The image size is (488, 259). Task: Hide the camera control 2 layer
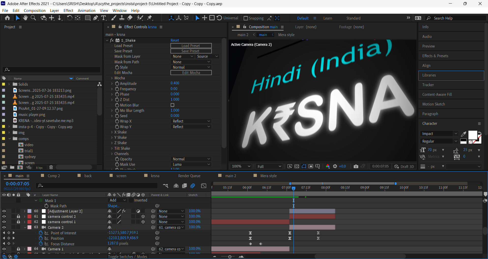[x=4, y=216]
